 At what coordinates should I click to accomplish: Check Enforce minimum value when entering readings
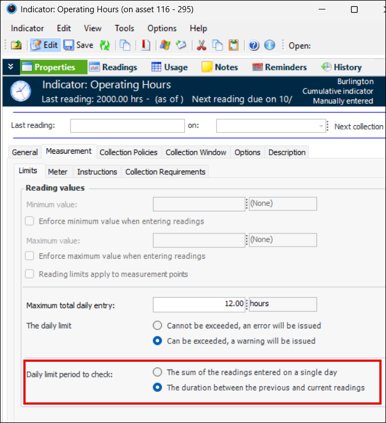[29, 221]
